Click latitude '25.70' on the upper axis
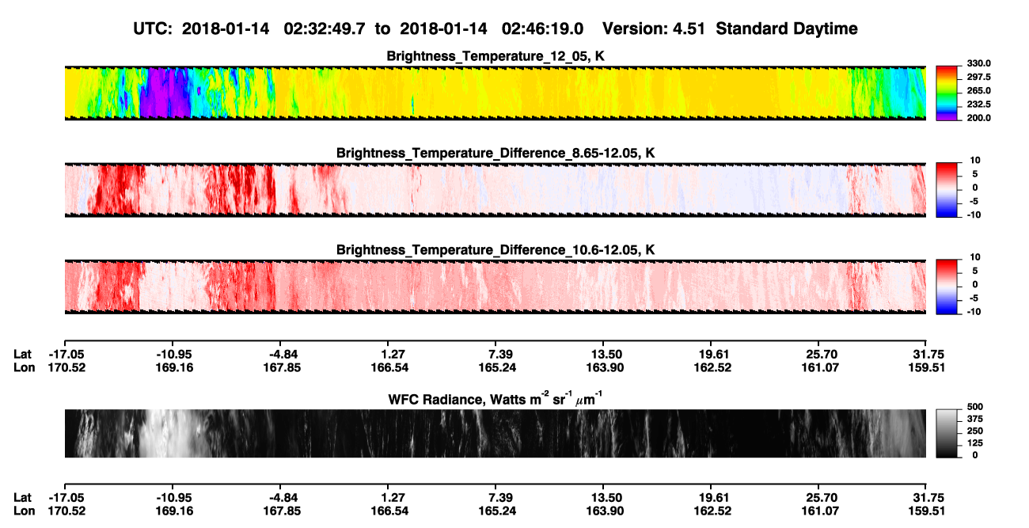Viewport: 1029px width, 528px height. tap(820, 354)
